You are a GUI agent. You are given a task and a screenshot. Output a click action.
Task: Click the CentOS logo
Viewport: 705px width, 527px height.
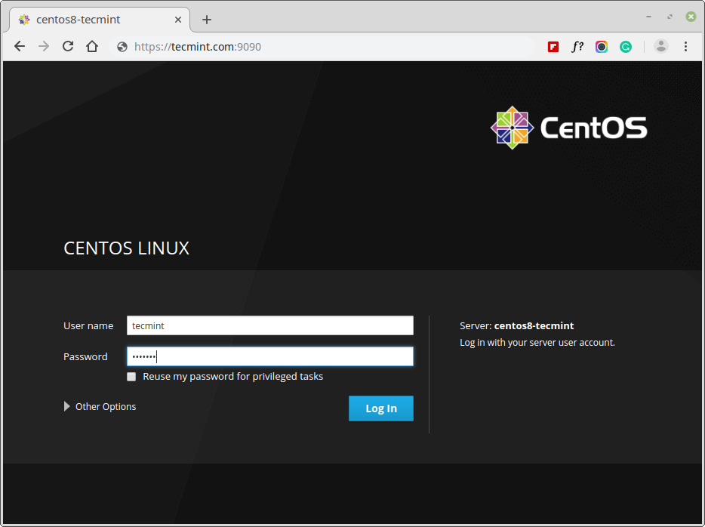point(569,128)
